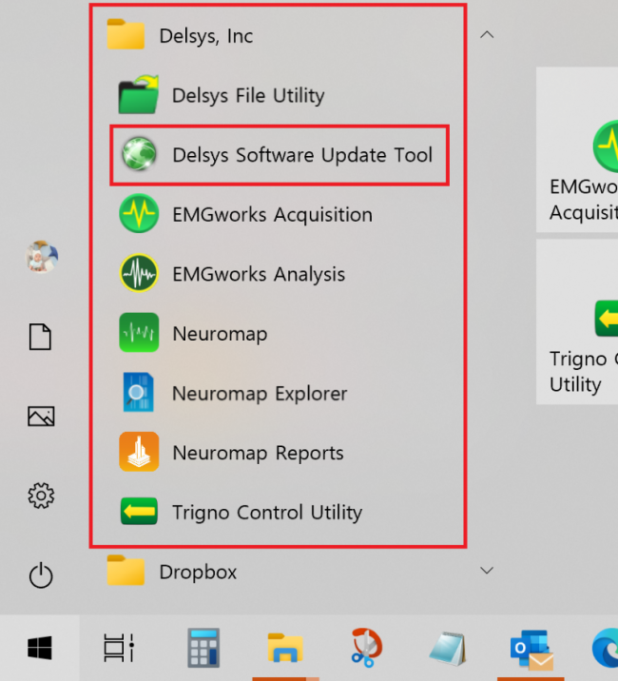This screenshot has width=618, height=681.
Task: Open Documents from the Start sidebar
Action: pyautogui.click(x=40, y=337)
